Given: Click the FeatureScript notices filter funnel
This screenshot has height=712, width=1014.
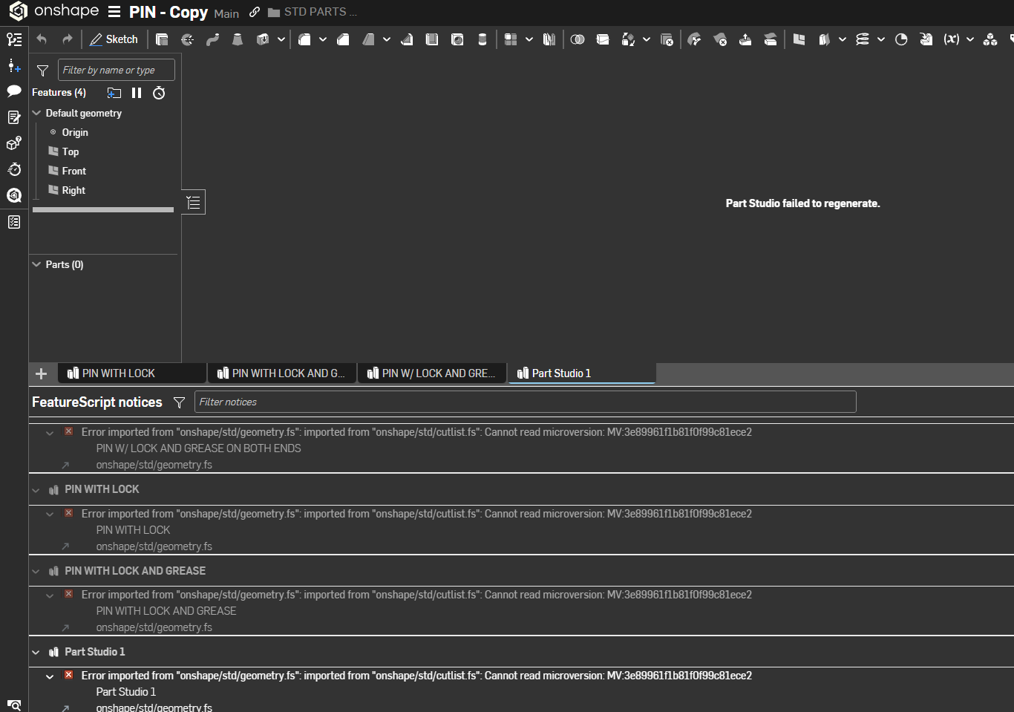Looking at the screenshot, I should point(179,402).
